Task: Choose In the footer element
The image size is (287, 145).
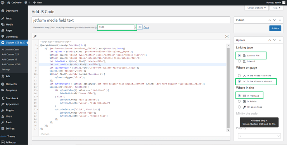Action: tap(239, 81)
